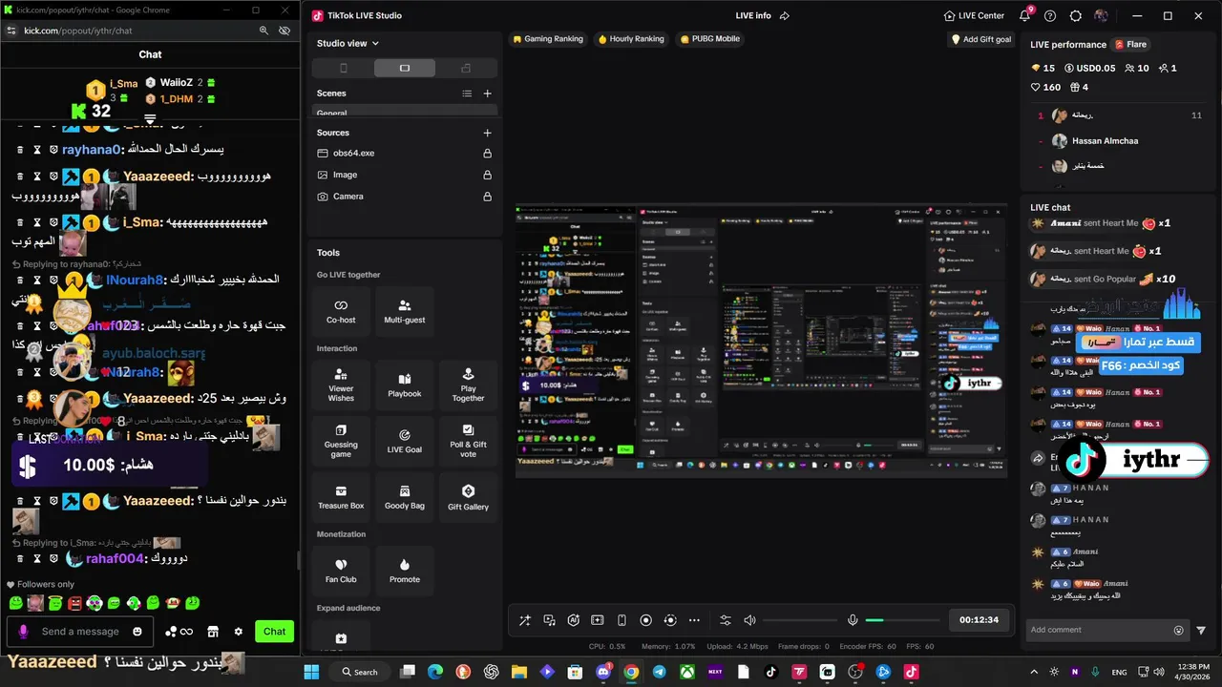Open Kick chat settings gear
Screen dimensions: 1222x687
point(239,632)
